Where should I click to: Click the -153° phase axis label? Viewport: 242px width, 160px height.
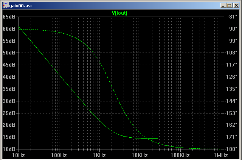(231, 113)
